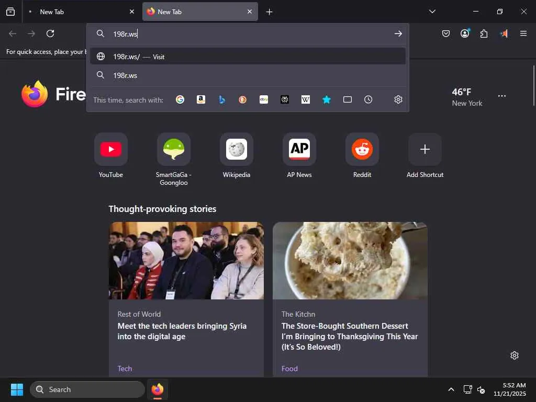Open the Firefox View icon in the tab bar
Screen dimensions: 536x402
tap(10, 12)
